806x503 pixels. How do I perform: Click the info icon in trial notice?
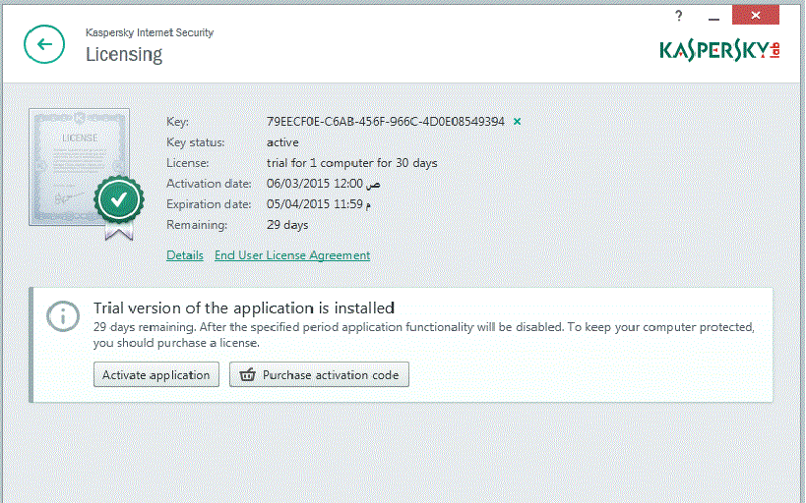point(63,316)
